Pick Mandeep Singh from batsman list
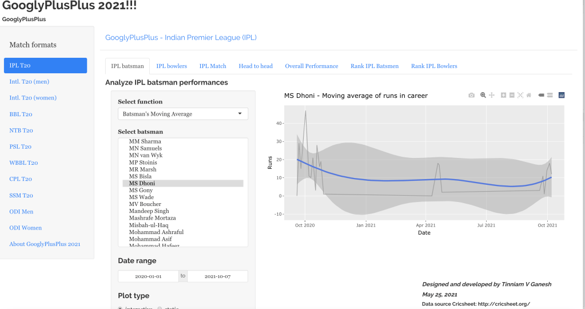This screenshot has height=309, width=585. 149,211
